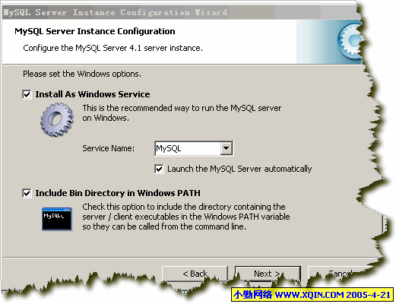Uncheck Include Bin Directory in Windows PATH
Screen dimensions: 396x304
coord(27,193)
